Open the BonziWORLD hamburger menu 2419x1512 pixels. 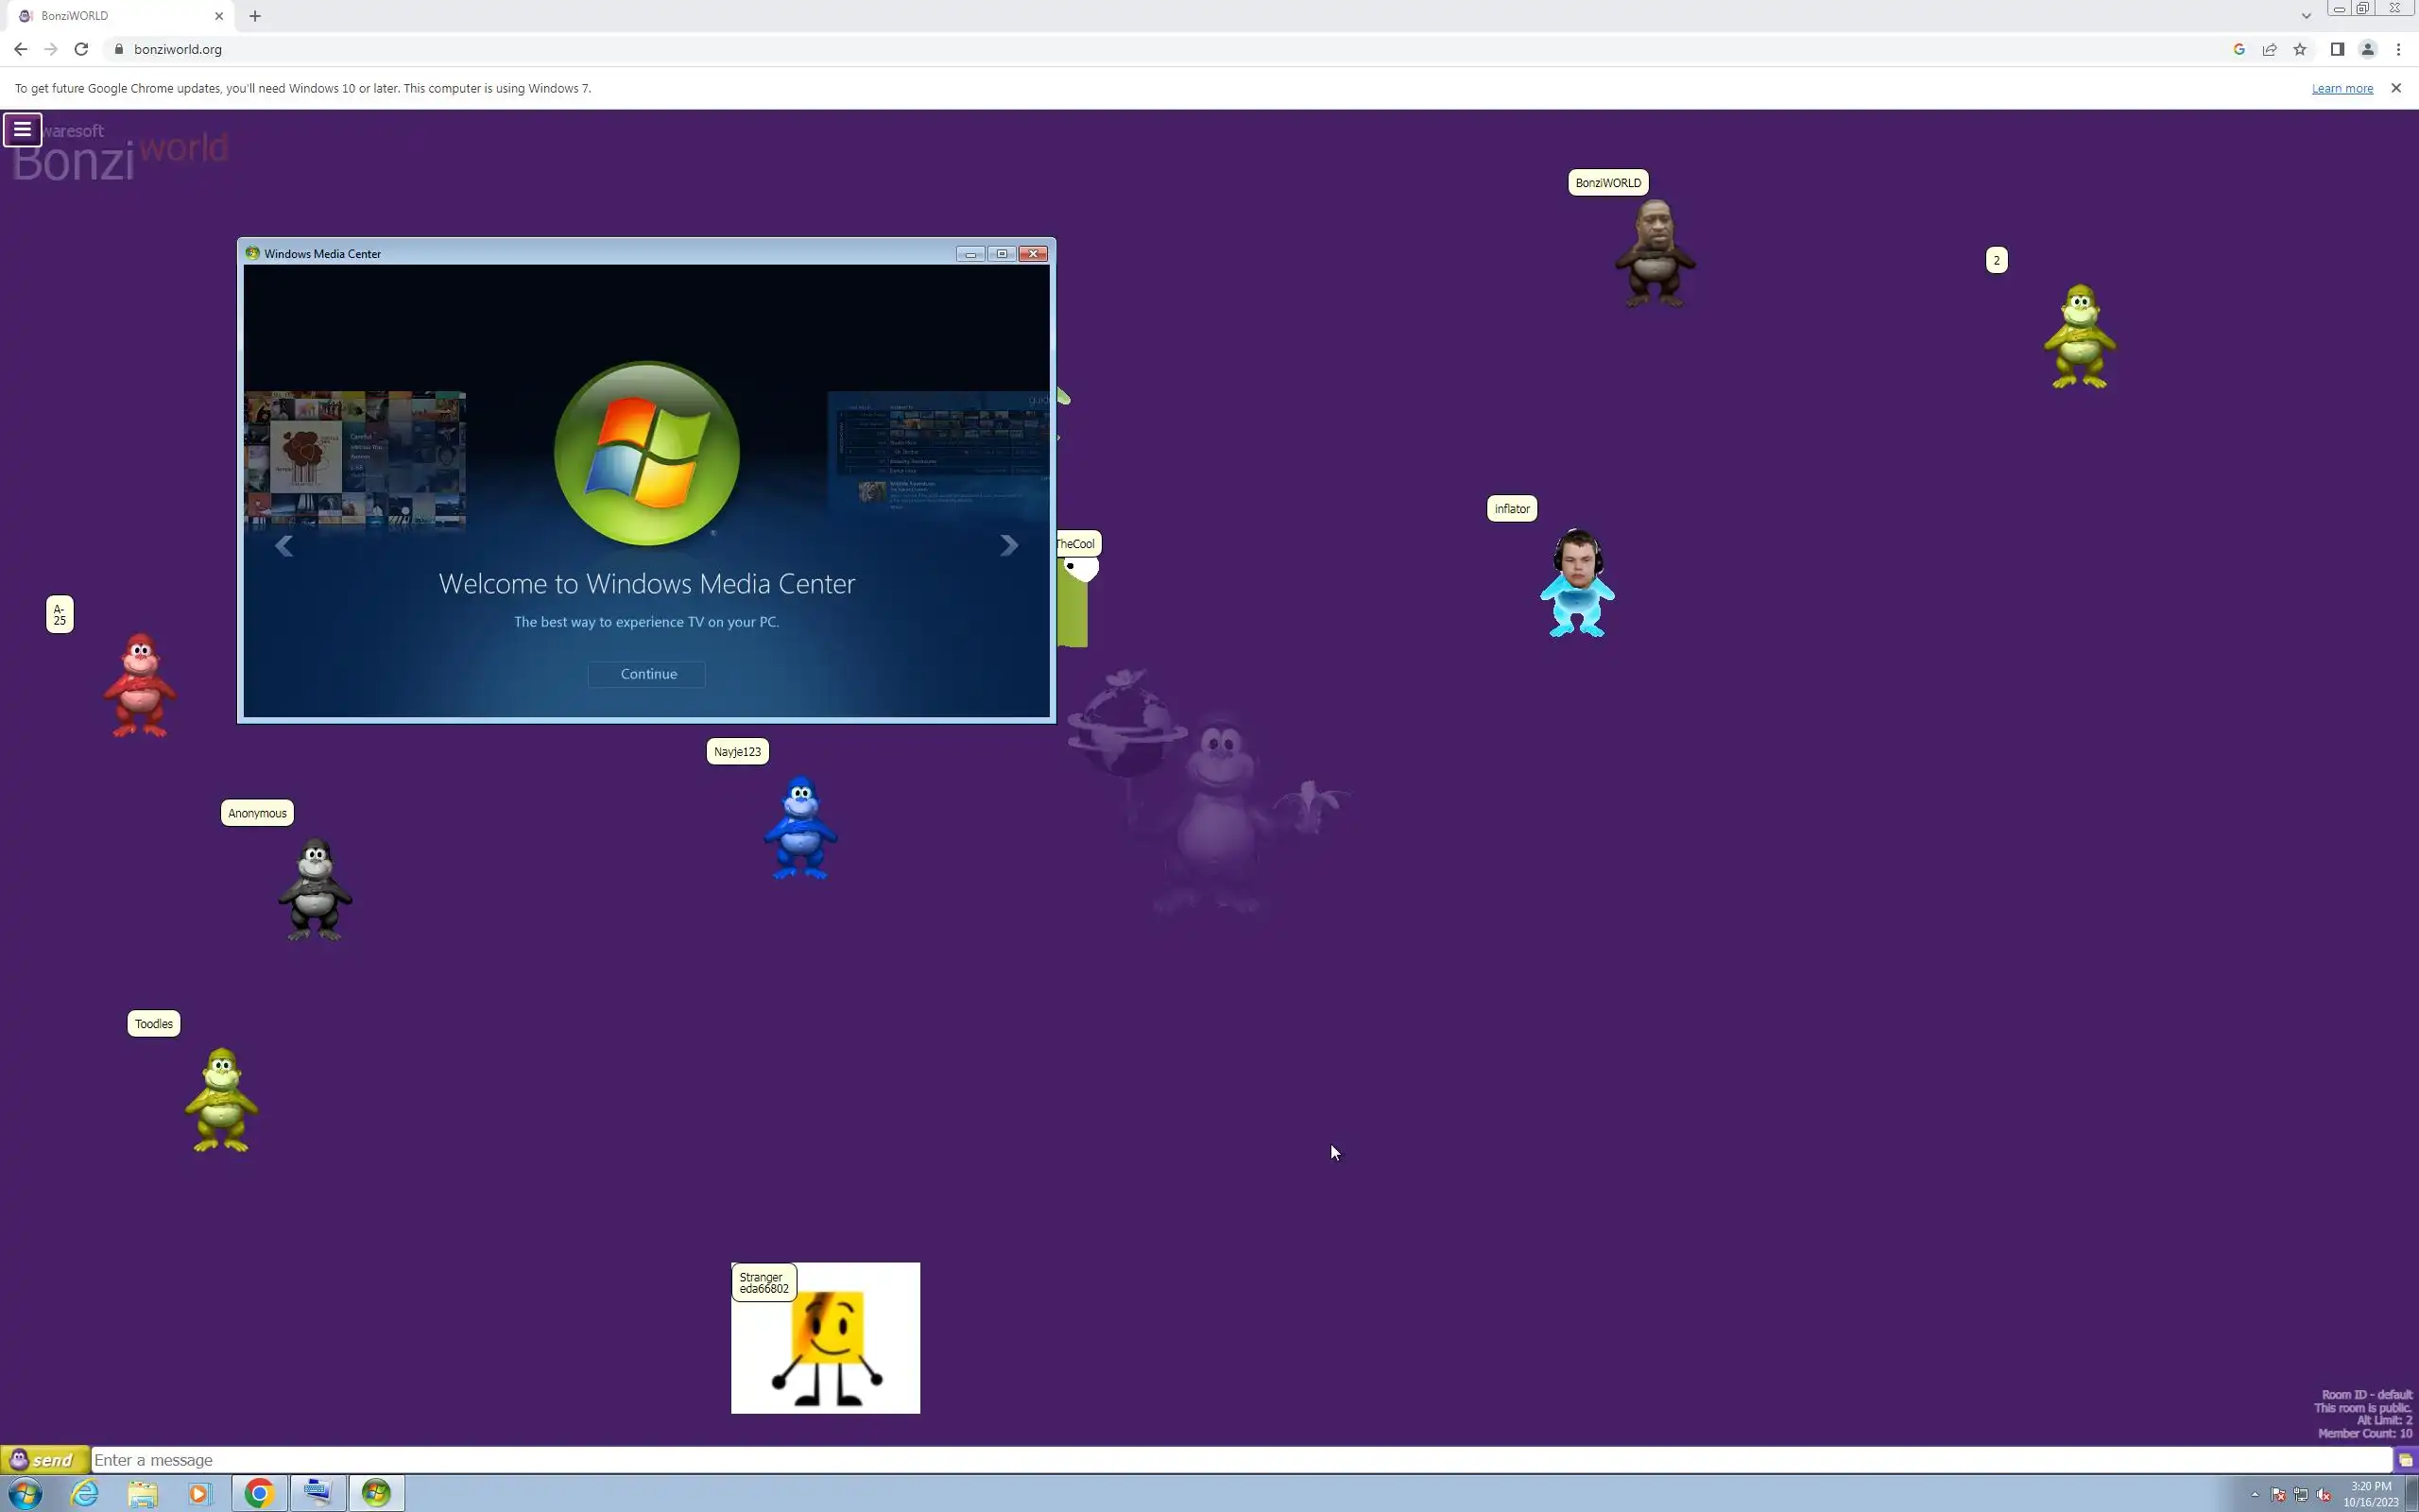pos(22,129)
